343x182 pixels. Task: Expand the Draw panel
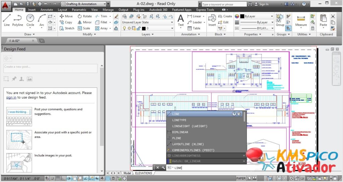tap(29, 34)
